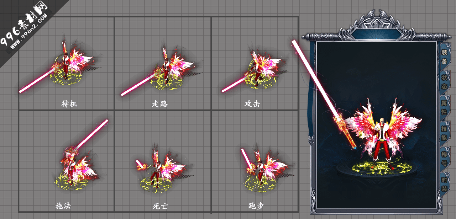
Task: Open the 装备 equipment tab
Action: tap(444, 56)
